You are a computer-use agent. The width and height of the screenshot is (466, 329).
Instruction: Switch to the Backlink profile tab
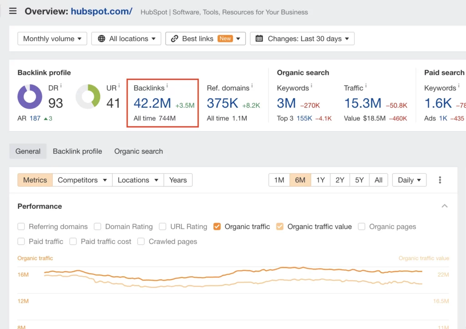(x=77, y=151)
